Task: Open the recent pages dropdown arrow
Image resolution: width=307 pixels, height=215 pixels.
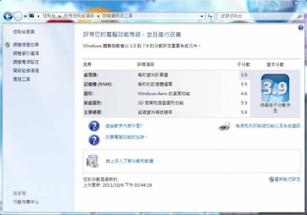Action: 26,16
